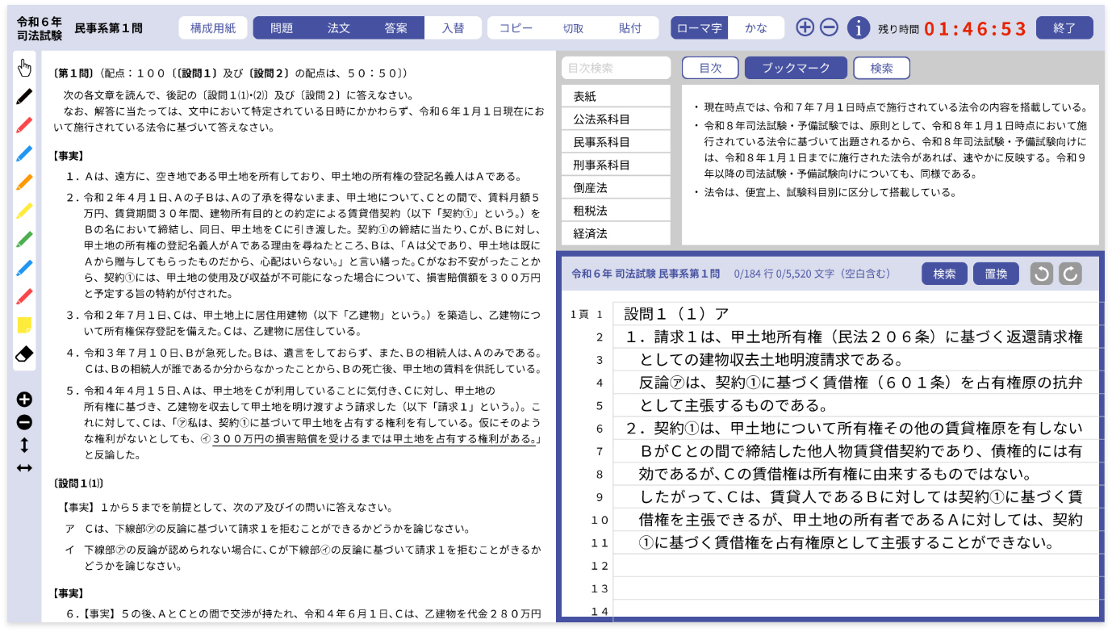Select the hand pointer tool

pos(24,67)
